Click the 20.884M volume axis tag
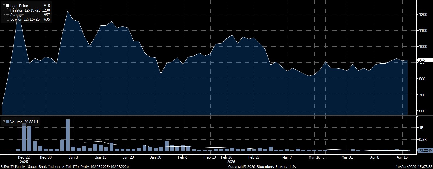Screen dimensions: 433x169 425,151
